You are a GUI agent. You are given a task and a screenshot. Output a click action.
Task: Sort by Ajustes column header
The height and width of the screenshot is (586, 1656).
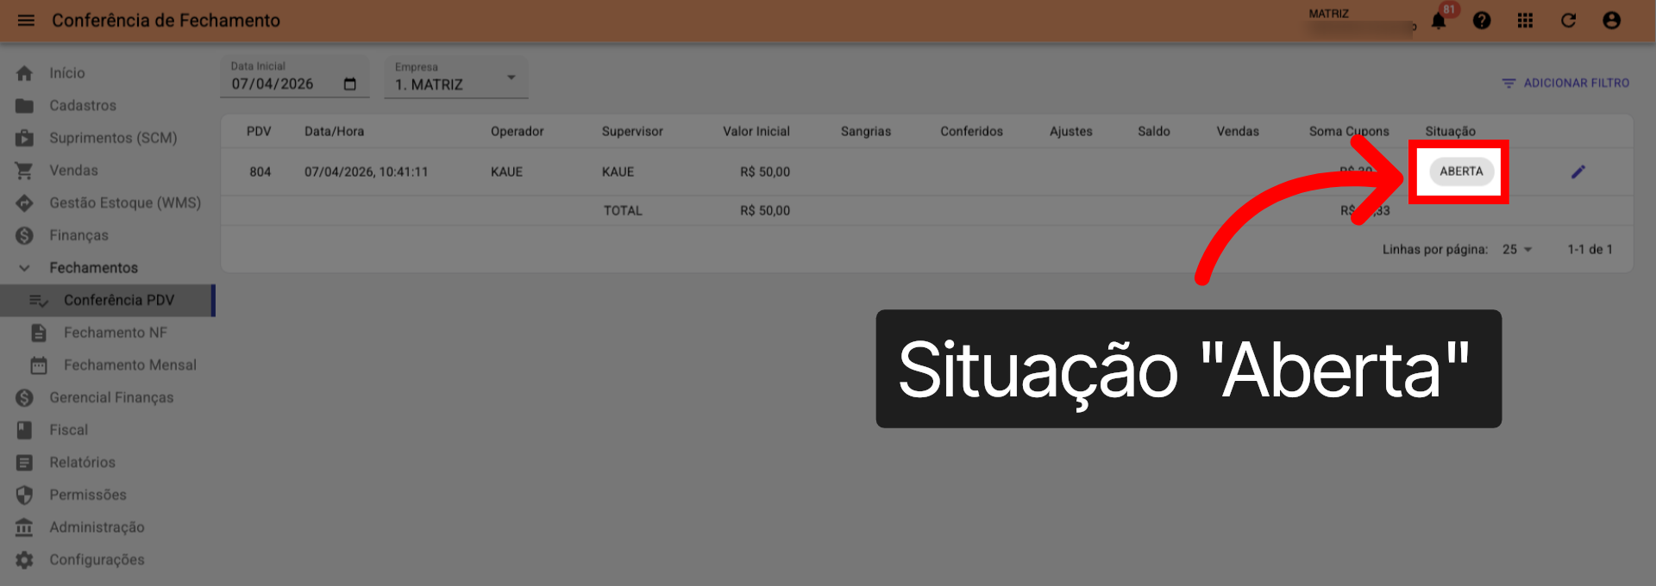click(1071, 132)
